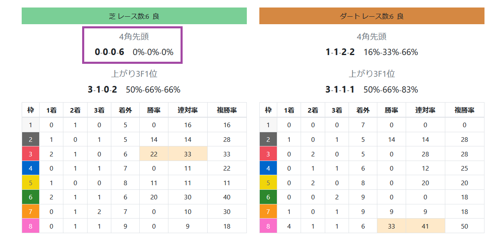Screen dimensions: 497x239
Task: Click the 連対率 column header in turf table
Action: click(x=188, y=110)
